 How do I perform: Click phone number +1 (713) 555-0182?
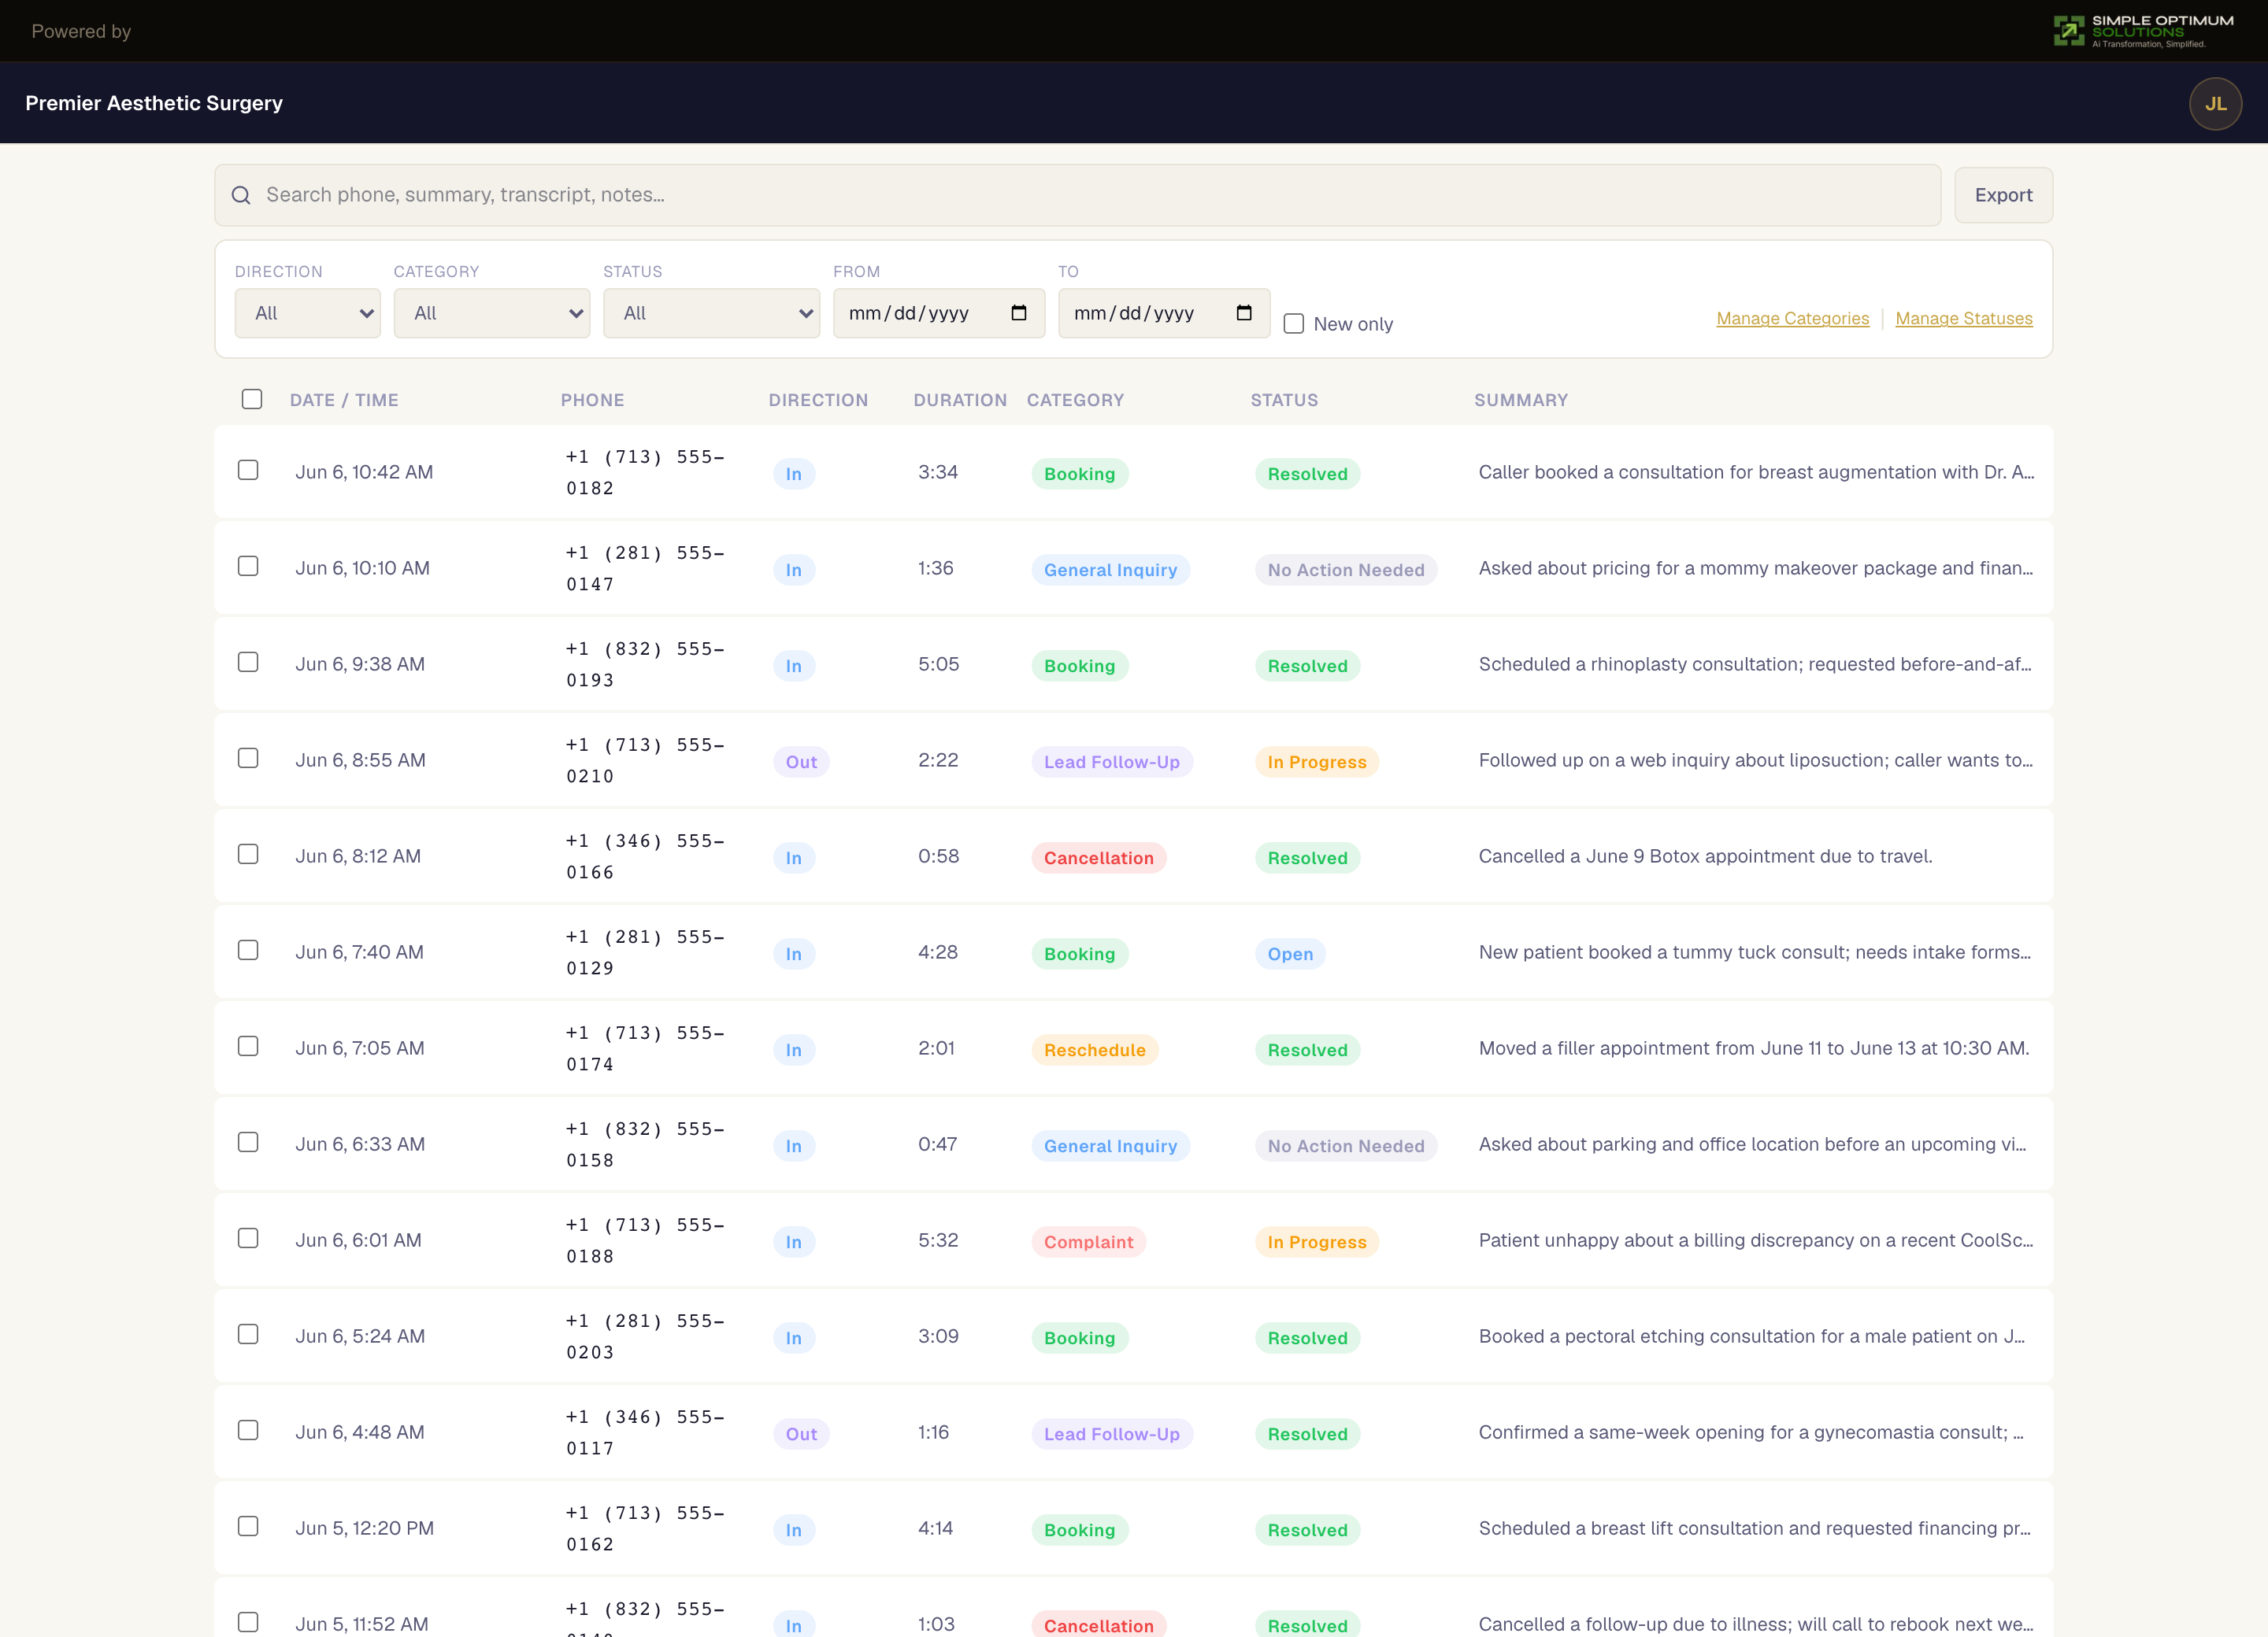[645, 471]
